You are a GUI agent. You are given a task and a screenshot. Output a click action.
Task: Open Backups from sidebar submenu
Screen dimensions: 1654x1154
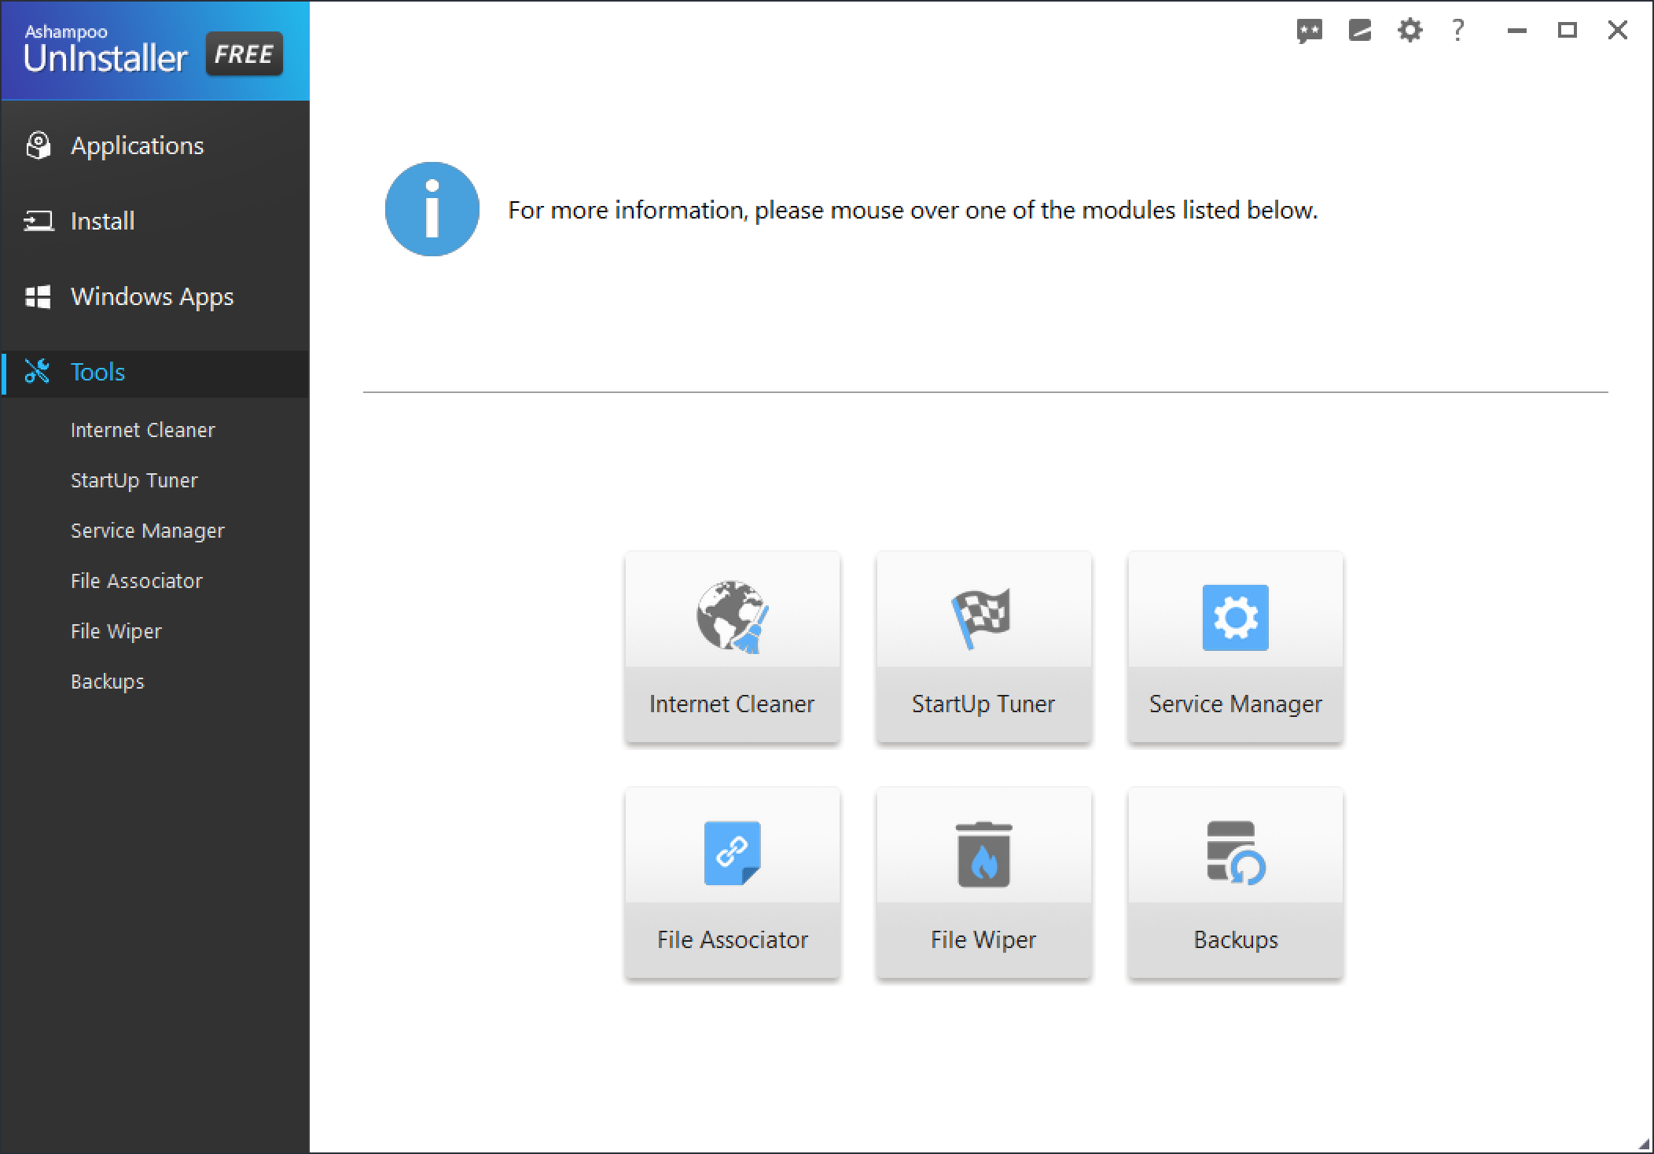tap(108, 682)
